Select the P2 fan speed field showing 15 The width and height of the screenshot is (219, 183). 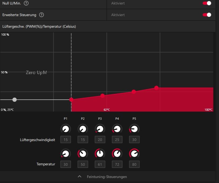pos(83,139)
